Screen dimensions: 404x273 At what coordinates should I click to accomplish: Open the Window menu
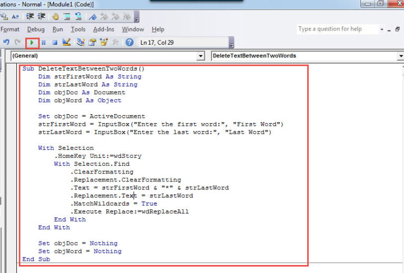click(133, 29)
